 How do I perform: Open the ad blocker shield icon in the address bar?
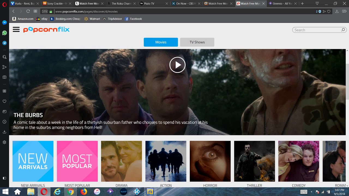(x=320, y=11)
